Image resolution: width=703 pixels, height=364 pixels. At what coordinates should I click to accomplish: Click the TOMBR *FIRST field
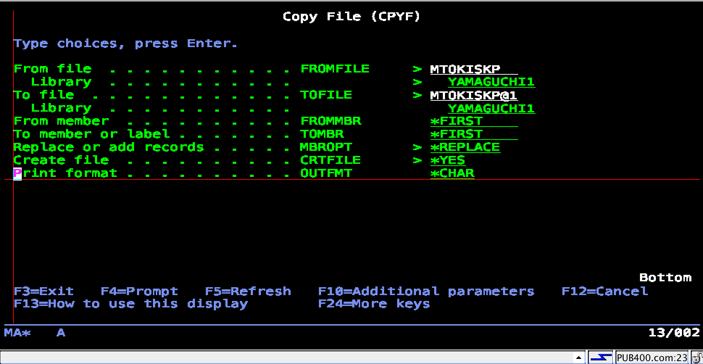(474, 134)
